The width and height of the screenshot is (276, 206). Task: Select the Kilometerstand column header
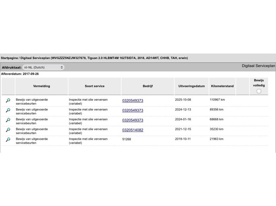[x=222, y=86]
